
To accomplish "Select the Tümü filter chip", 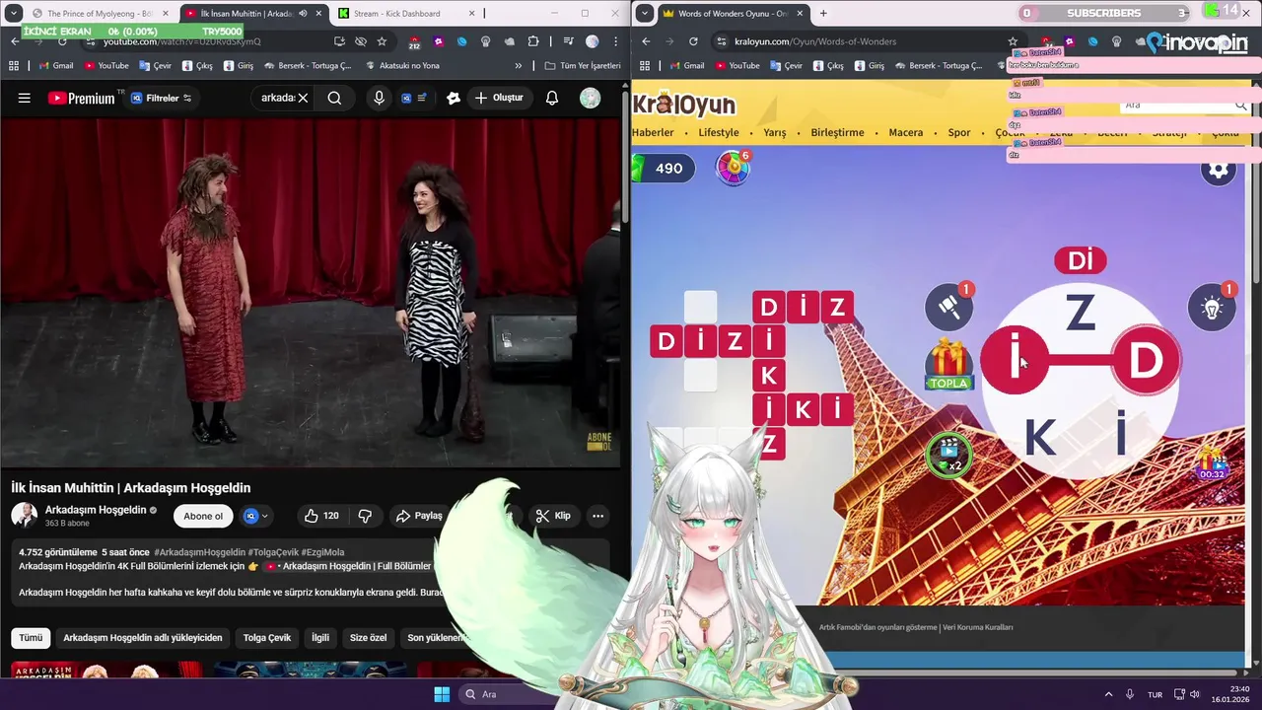I will [x=31, y=638].
